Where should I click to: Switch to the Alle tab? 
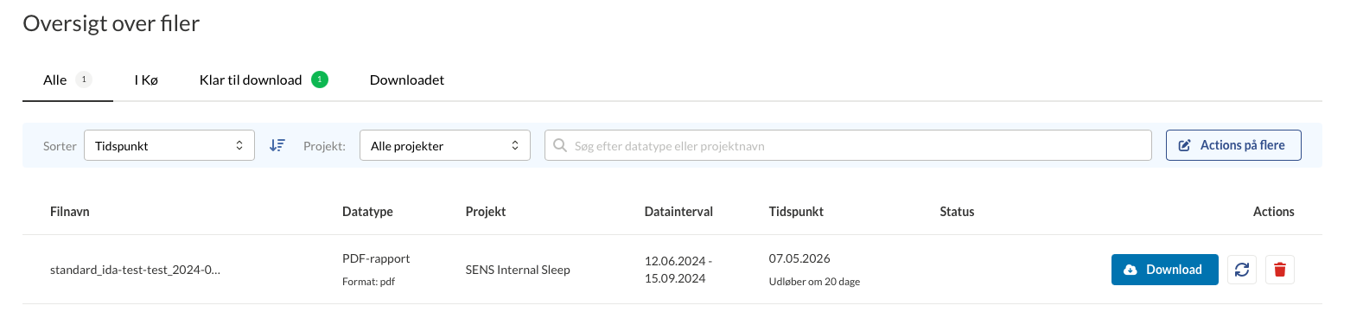(x=67, y=80)
